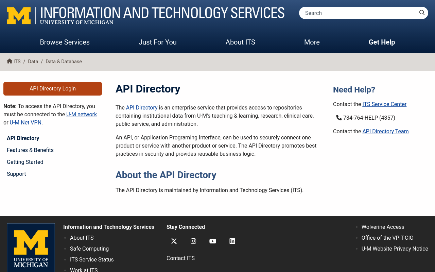Open Support in the side menu
435x272 pixels.
16,174
